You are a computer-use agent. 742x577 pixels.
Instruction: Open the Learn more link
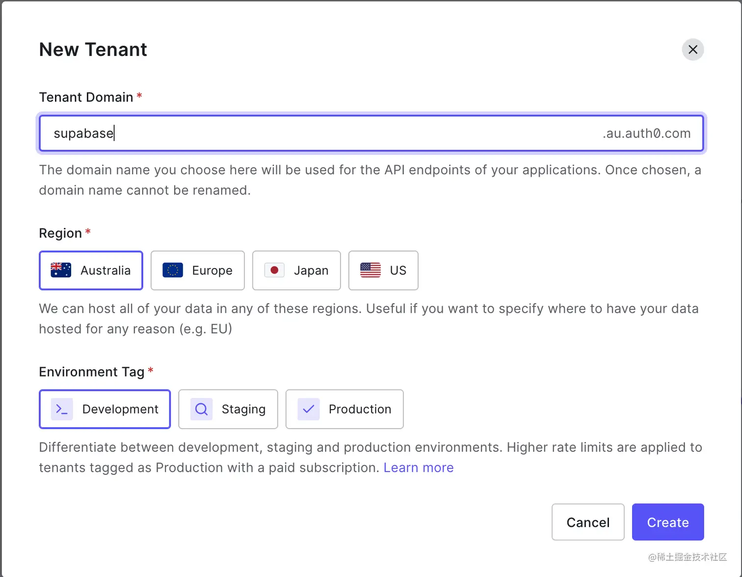(x=418, y=467)
